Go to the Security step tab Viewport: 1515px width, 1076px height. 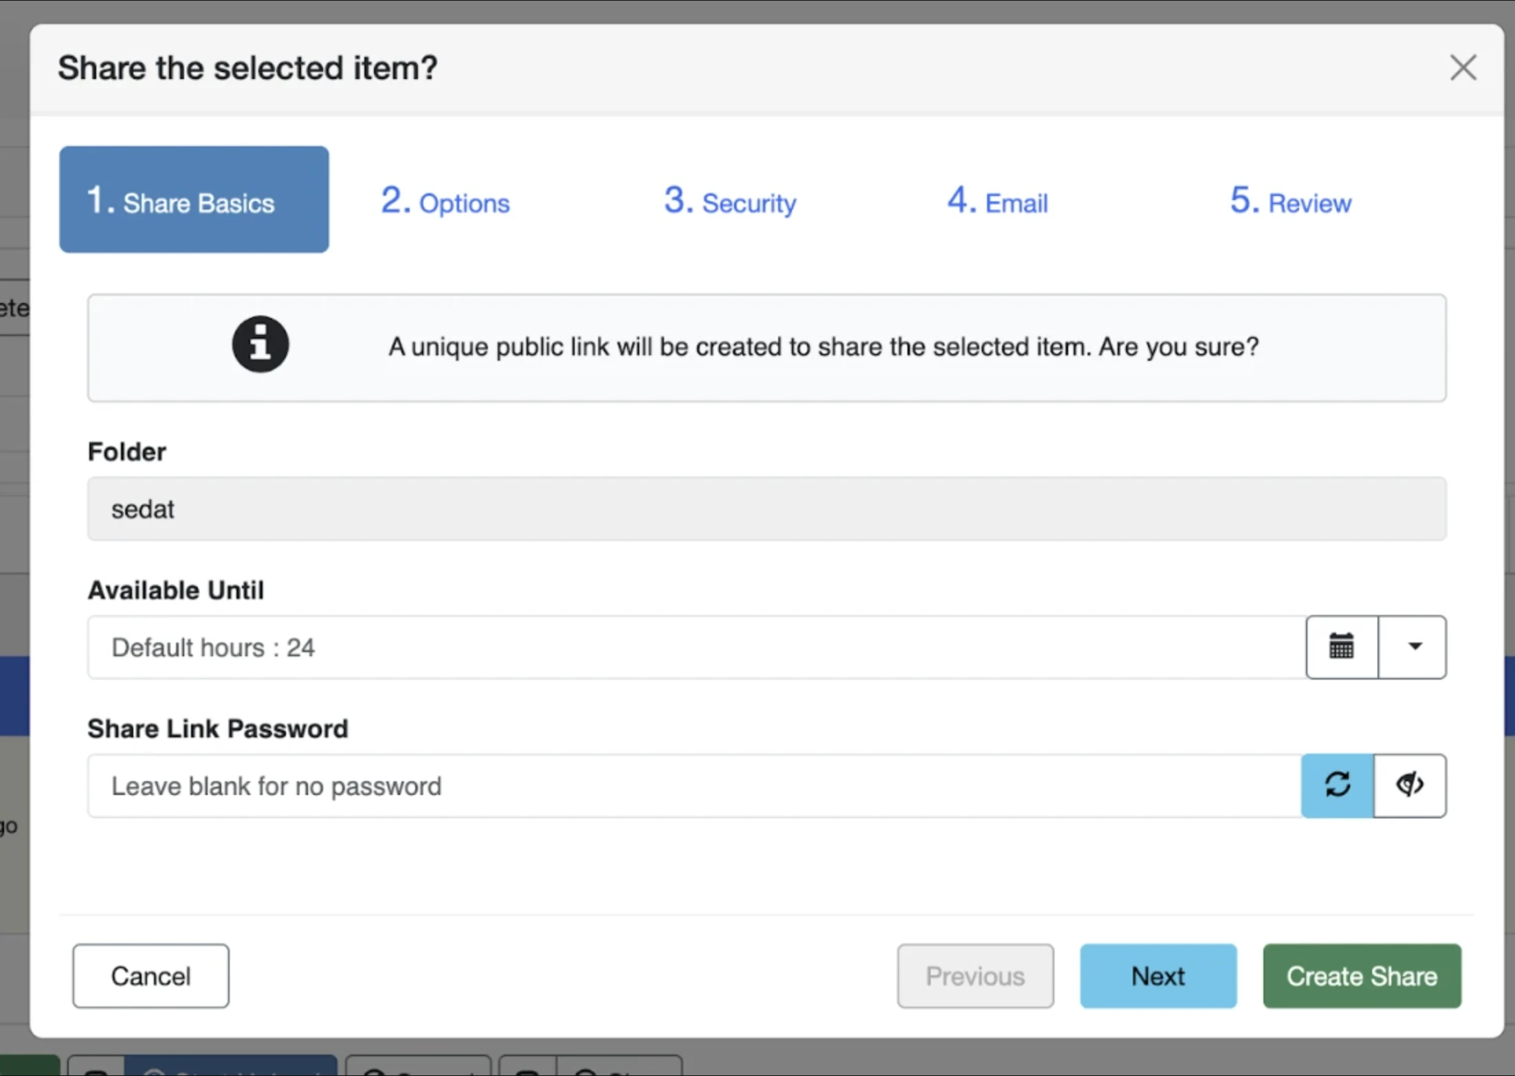(x=730, y=201)
